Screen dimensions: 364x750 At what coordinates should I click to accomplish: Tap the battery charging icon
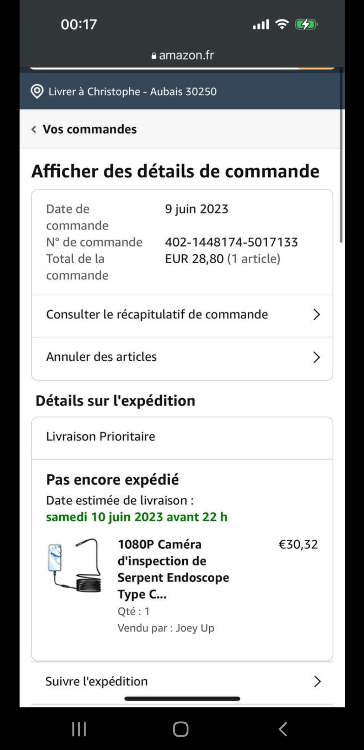(306, 24)
